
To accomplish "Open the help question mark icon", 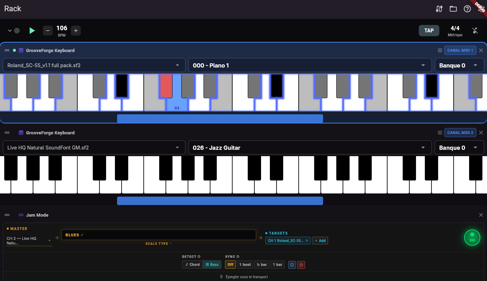I will coord(467,8).
